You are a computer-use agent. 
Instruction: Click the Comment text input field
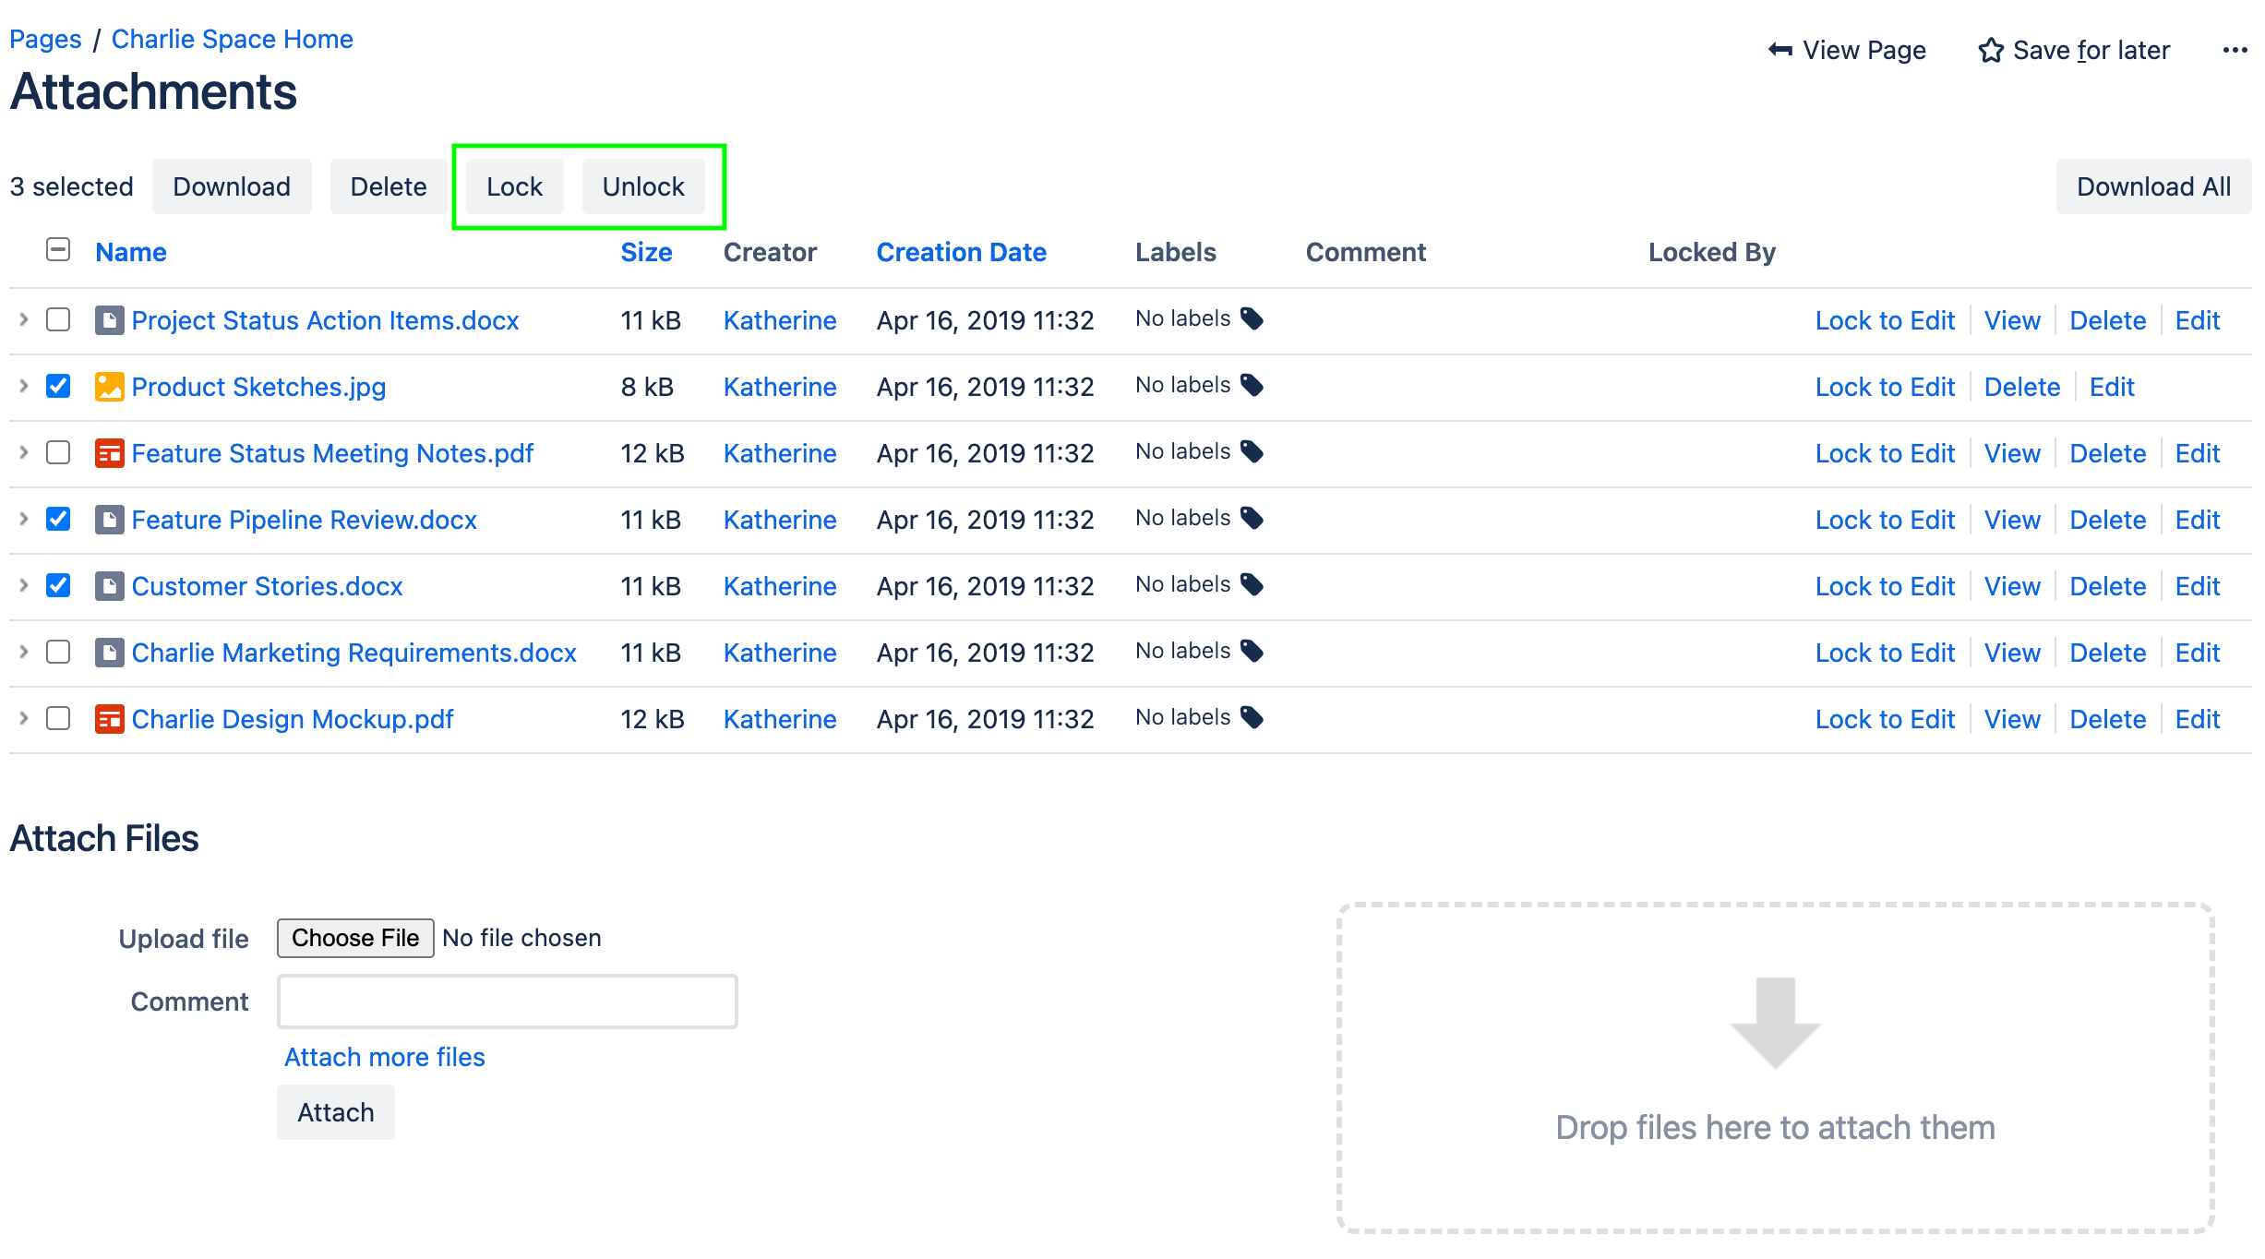[x=507, y=1001]
